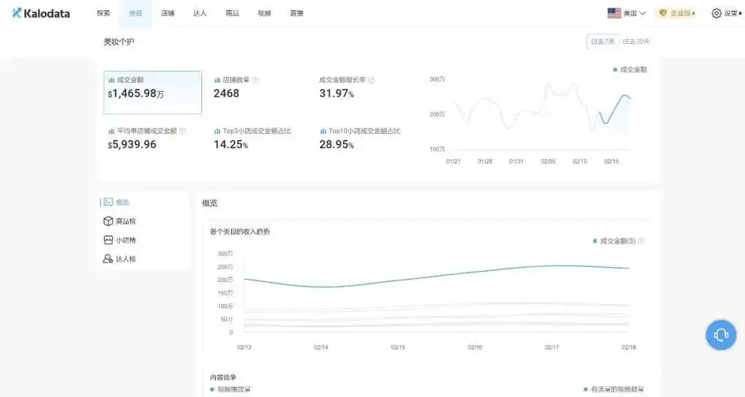
Task: Click the settings gear icon
Action: (716, 13)
